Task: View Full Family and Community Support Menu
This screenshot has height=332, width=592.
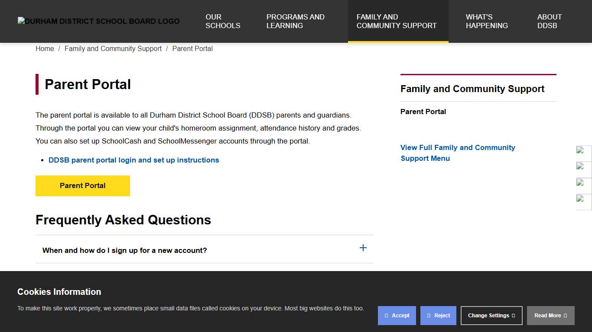Action: (458, 153)
